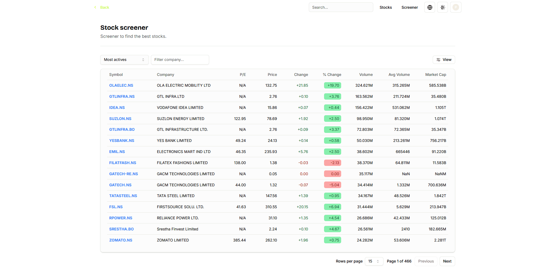Open the user profile avatar

pos(456,7)
